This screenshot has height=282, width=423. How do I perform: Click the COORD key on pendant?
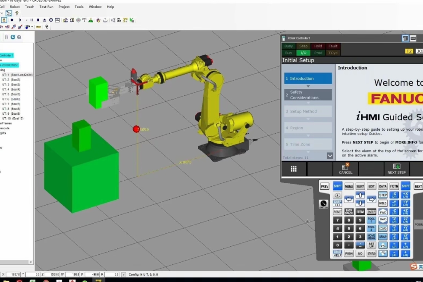click(382, 228)
